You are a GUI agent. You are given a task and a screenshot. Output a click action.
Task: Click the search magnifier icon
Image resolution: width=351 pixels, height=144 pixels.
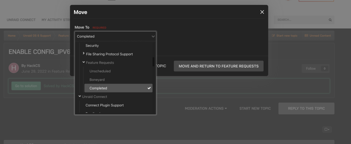[330, 20]
